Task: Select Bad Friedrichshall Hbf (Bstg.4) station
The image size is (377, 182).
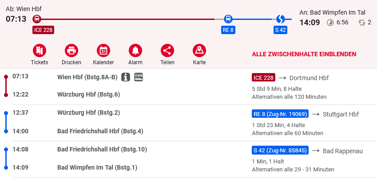Action: pos(100,131)
